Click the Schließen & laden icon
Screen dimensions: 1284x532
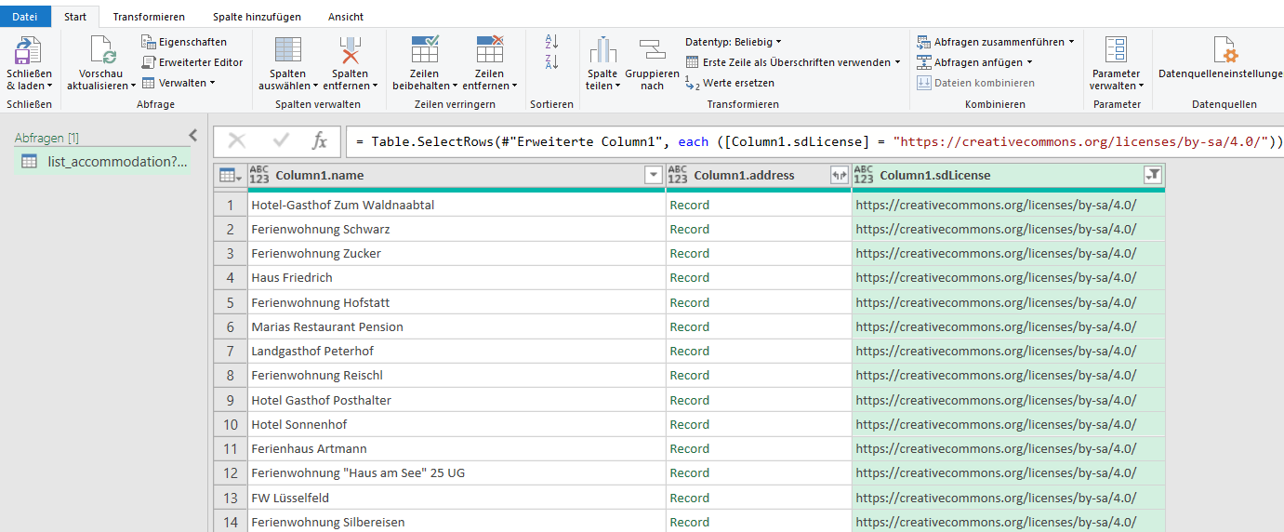tap(29, 50)
